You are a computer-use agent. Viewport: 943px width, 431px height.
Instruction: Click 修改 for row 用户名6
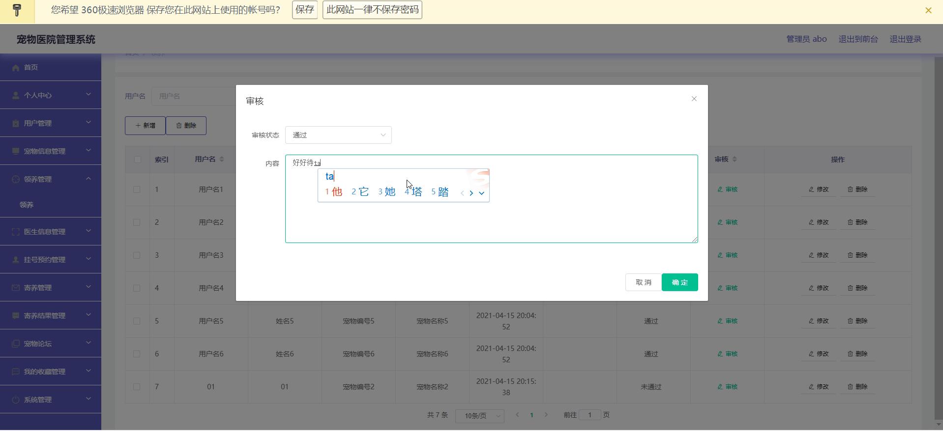click(x=819, y=354)
